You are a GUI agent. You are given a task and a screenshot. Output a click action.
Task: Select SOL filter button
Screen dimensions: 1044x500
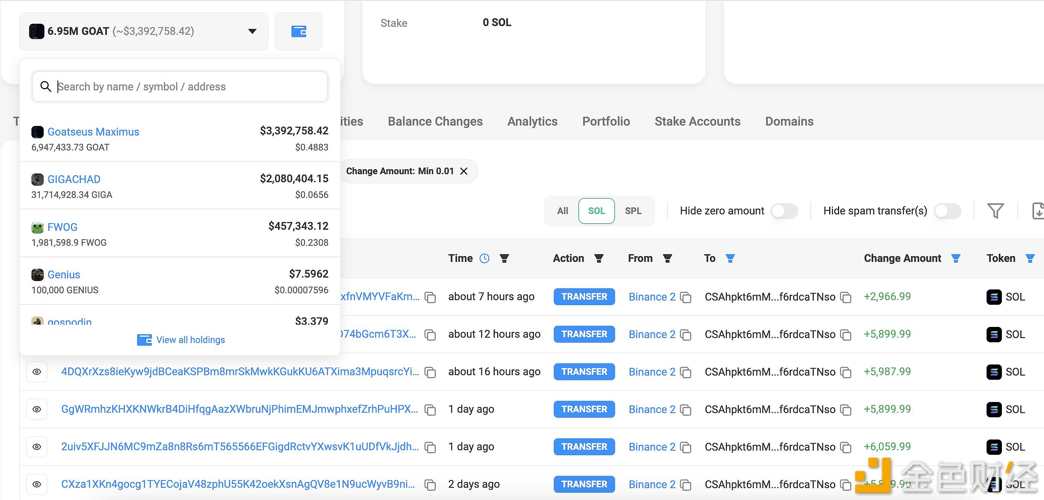(595, 211)
